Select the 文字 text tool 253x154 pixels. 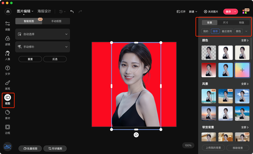pyautogui.click(x=8, y=70)
